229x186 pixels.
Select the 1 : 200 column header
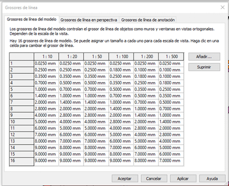(x=146, y=57)
